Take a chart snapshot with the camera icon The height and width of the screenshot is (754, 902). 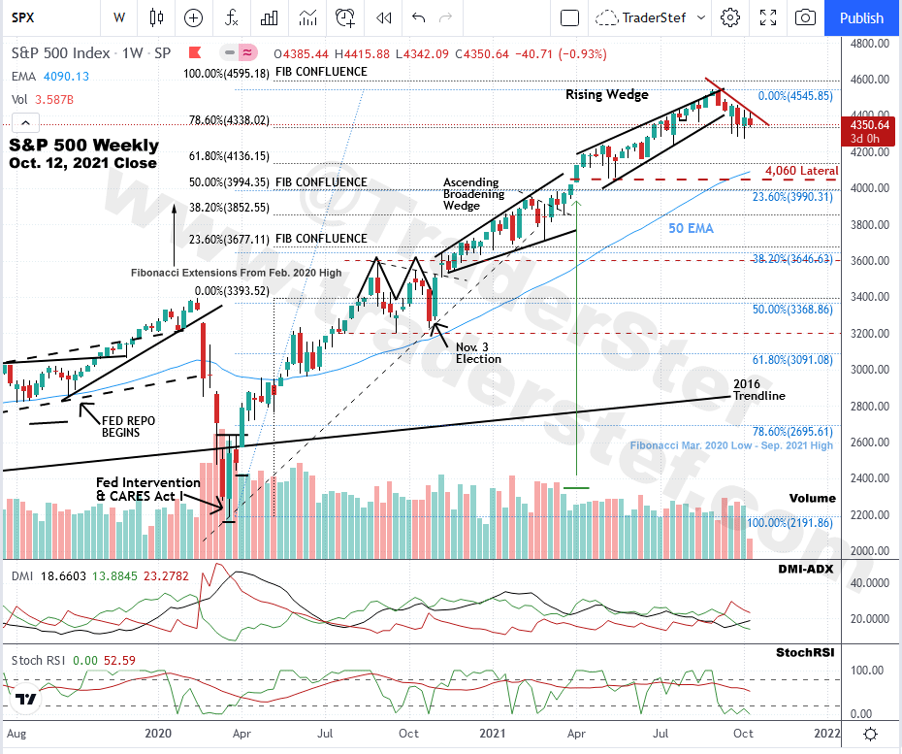pos(805,17)
